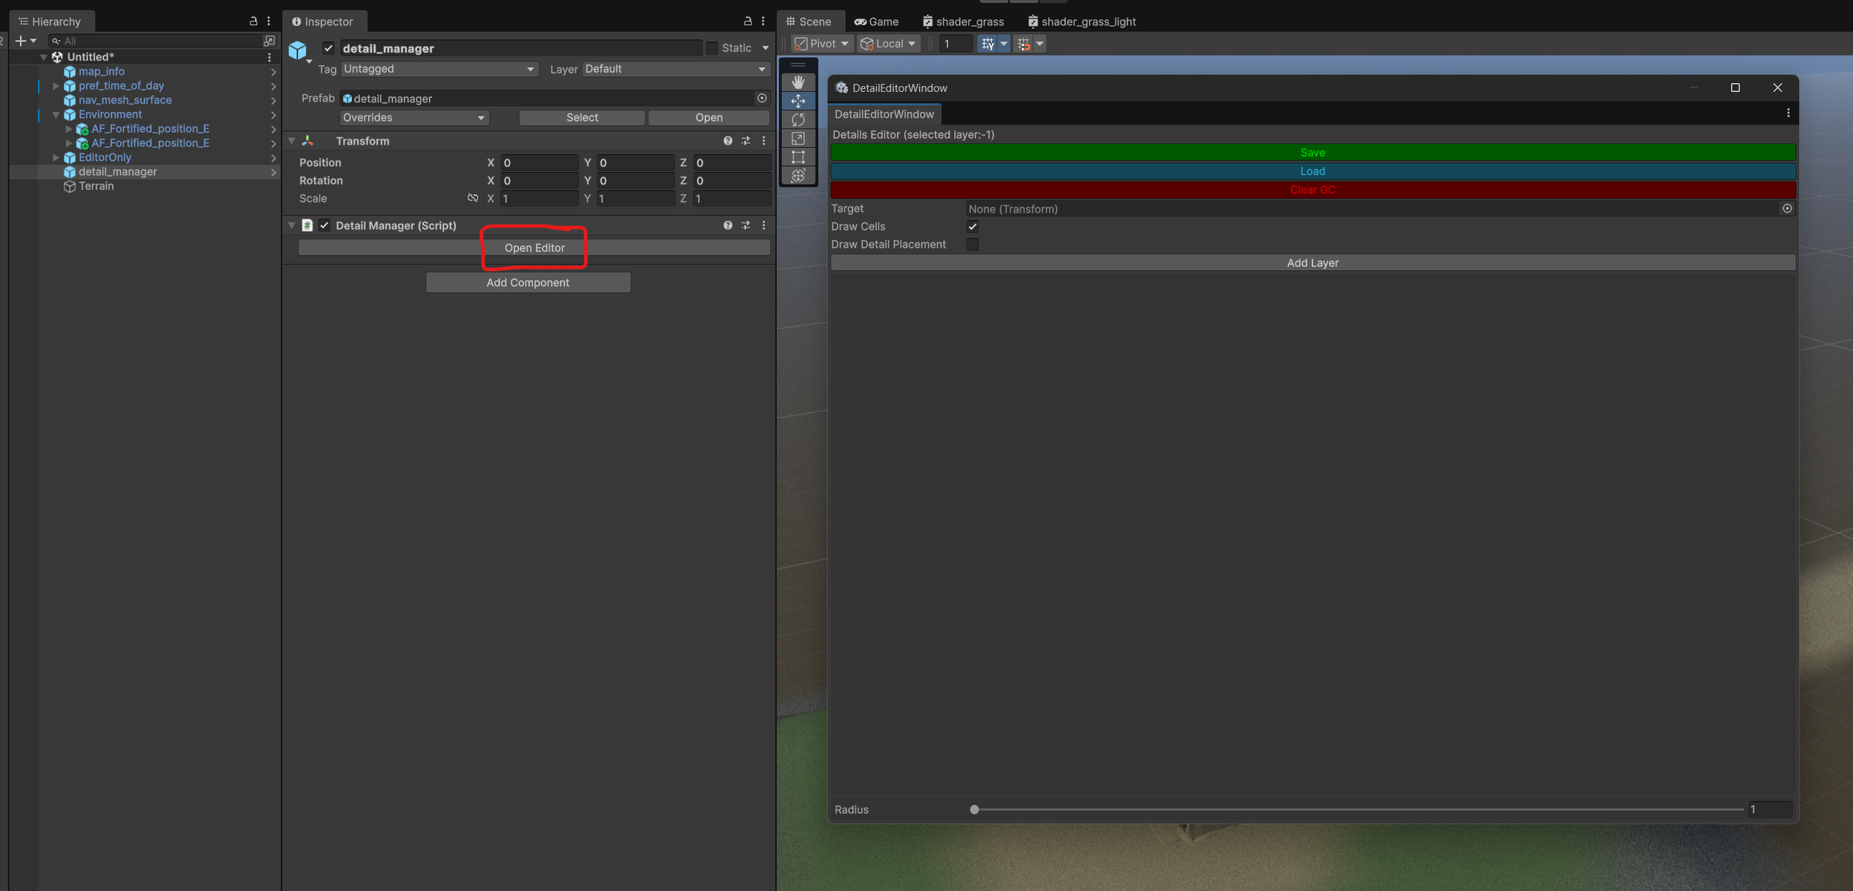This screenshot has width=1853, height=891.
Task: Click the Radius slider handle
Action: pyautogui.click(x=974, y=809)
